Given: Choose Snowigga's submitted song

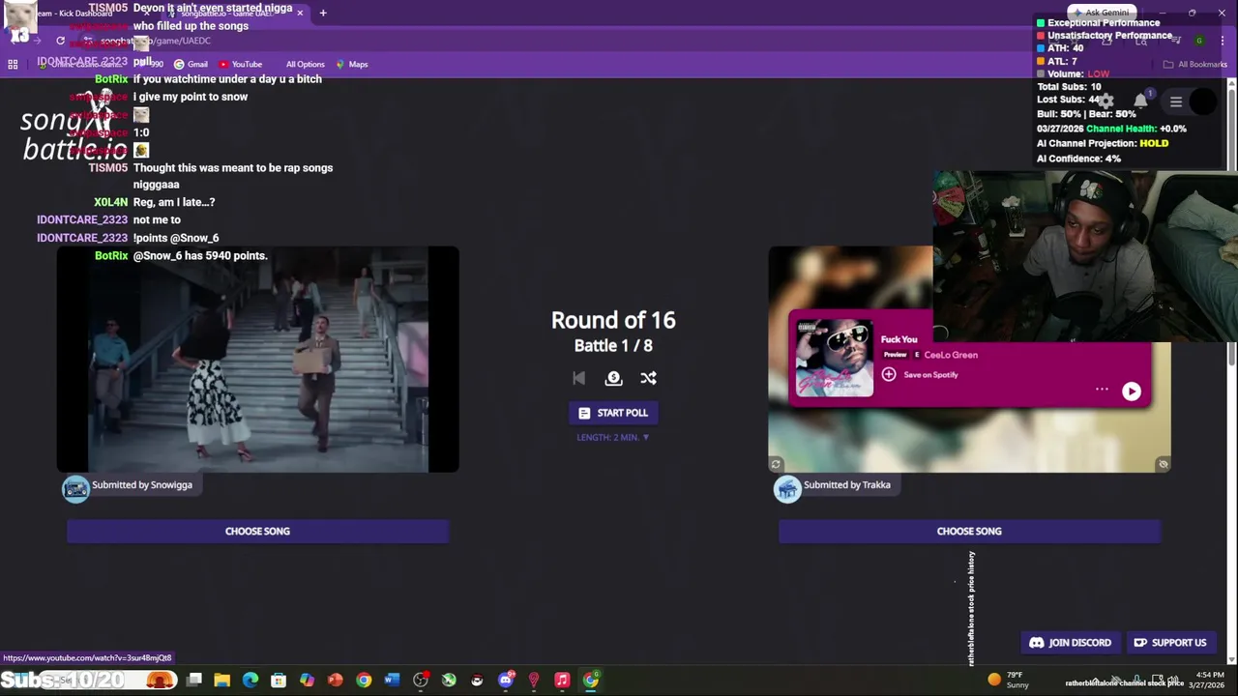Looking at the screenshot, I should pyautogui.click(x=257, y=531).
